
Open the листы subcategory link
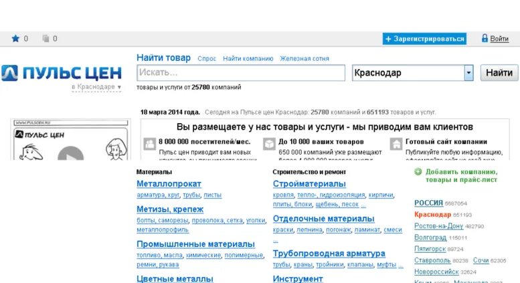[x=213, y=195]
